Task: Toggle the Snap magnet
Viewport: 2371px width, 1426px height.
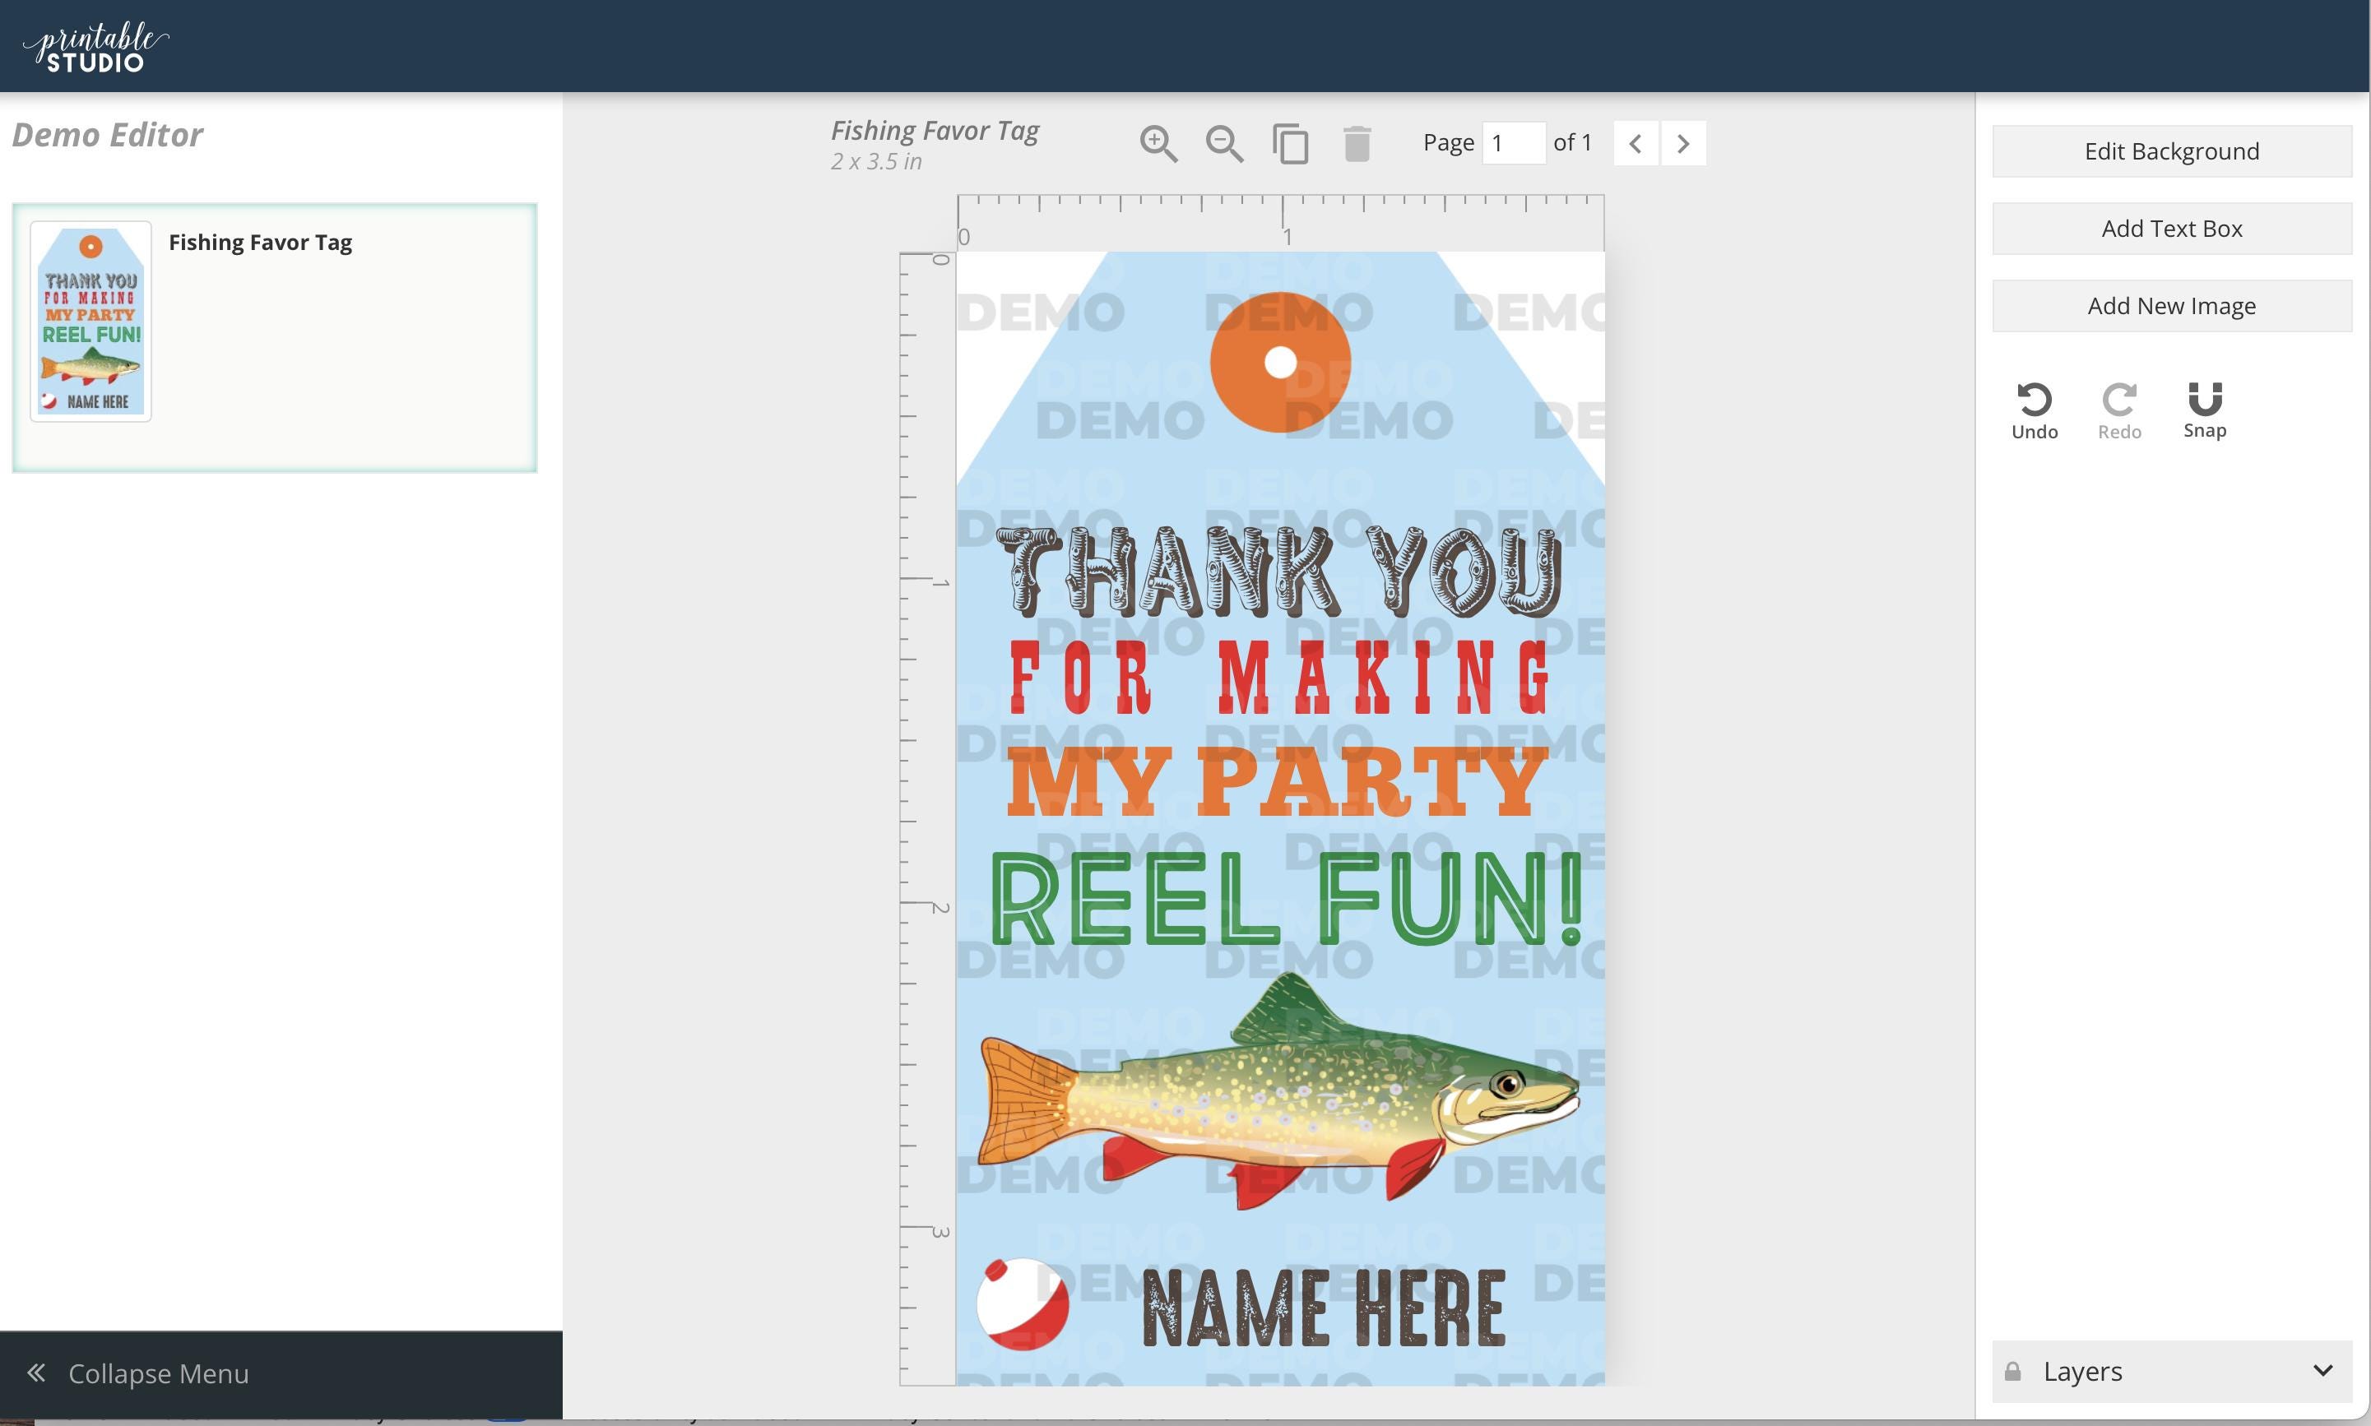Action: coord(2205,410)
